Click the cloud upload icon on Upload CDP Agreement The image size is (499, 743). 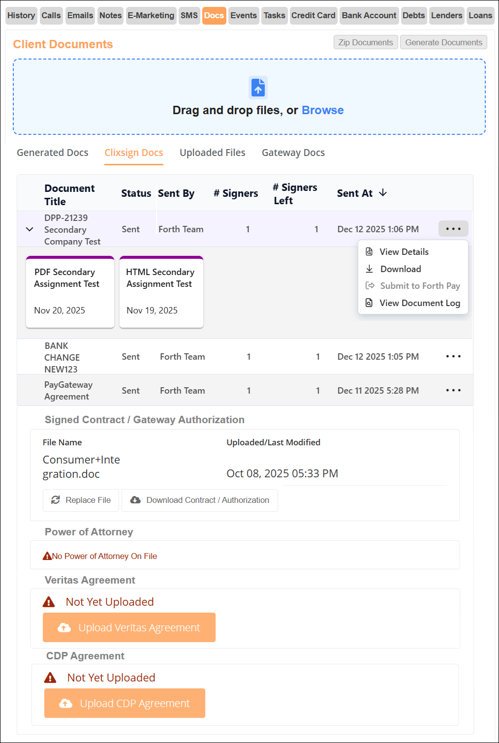[64, 703]
